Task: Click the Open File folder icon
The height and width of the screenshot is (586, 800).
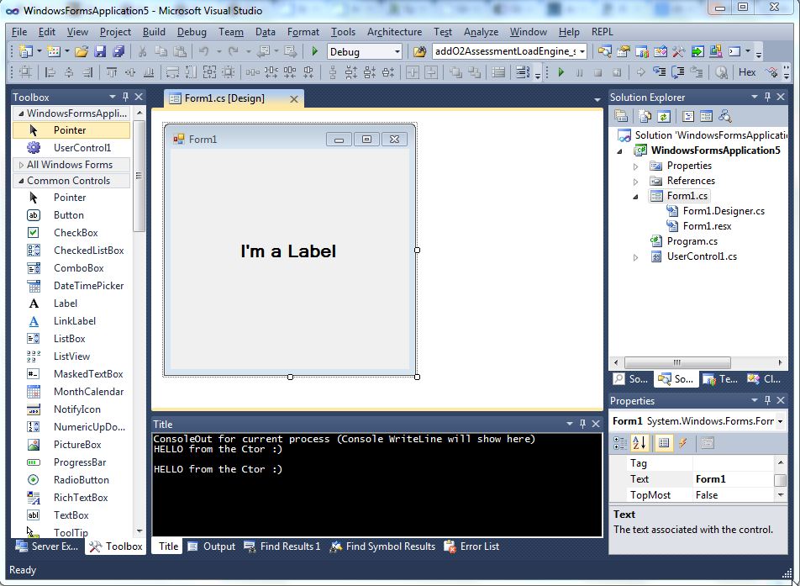Action: click(x=82, y=51)
